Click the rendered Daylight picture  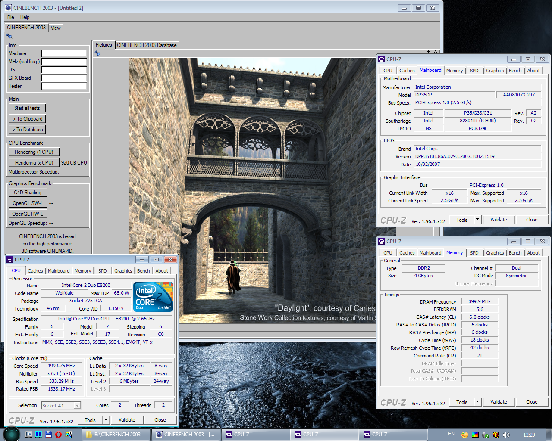[253, 191]
